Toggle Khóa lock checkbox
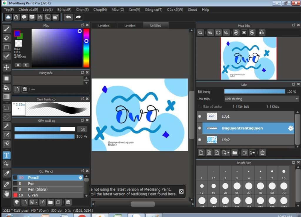Image resolution: width=301 pixels, height=217 pixels. tap(269, 107)
